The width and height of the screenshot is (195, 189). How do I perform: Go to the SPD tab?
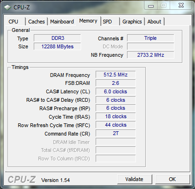(x=110, y=22)
